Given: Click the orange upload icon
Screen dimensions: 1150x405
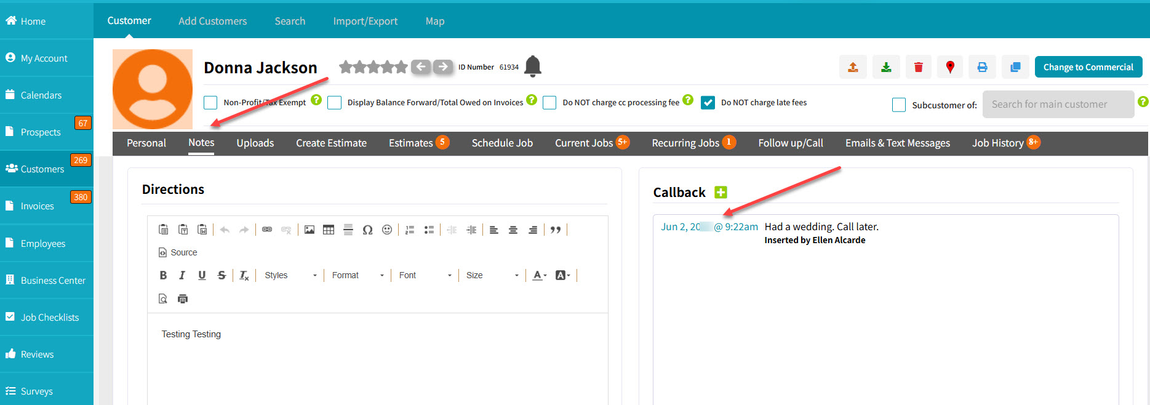Looking at the screenshot, I should [x=853, y=67].
